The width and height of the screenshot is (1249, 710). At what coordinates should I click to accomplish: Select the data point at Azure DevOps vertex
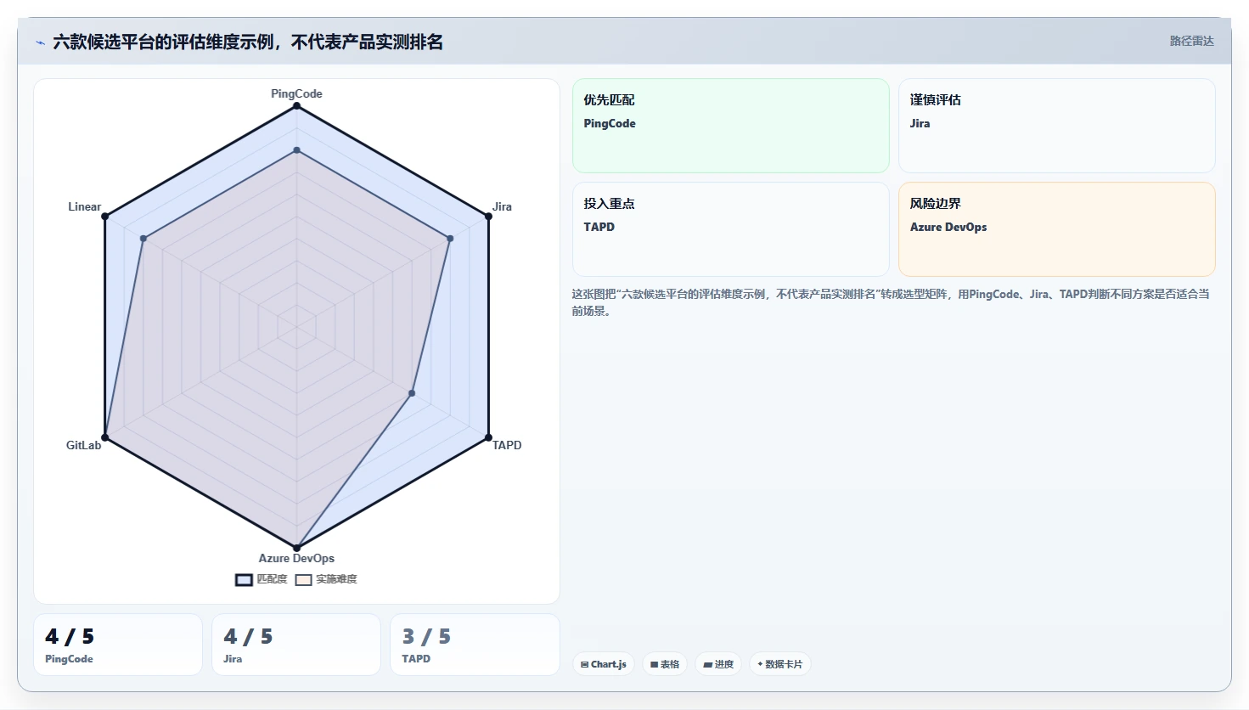pos(296,548)
